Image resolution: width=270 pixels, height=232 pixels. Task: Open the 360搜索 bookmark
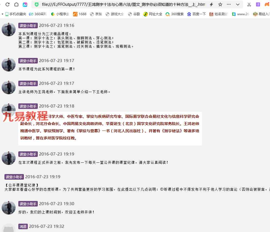(x=175, y=14)
